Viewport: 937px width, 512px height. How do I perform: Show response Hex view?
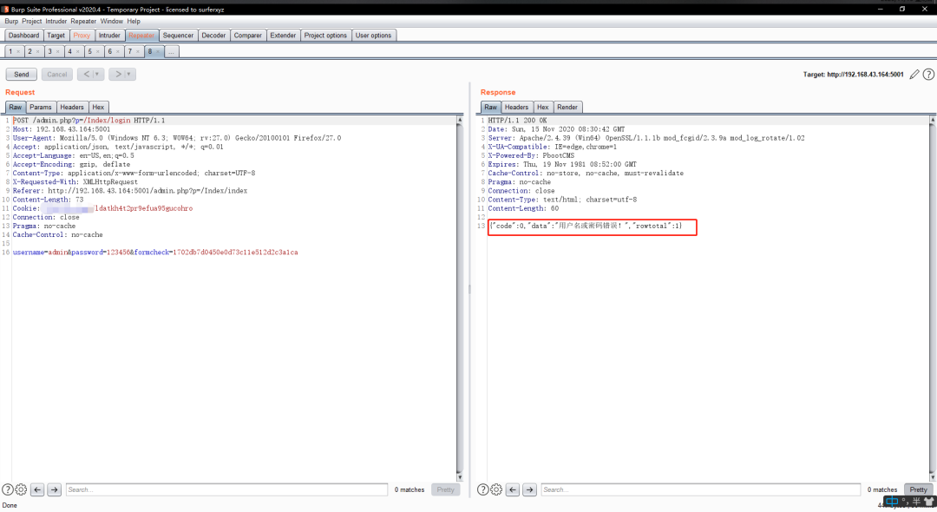pos(542,107)
